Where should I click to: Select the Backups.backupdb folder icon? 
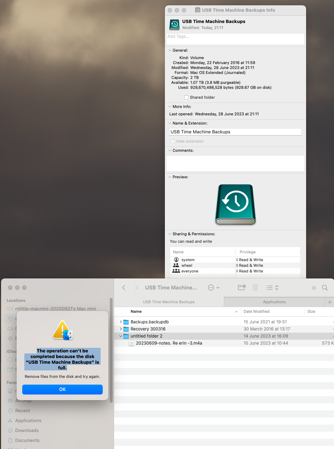click(x=126, y=322)
